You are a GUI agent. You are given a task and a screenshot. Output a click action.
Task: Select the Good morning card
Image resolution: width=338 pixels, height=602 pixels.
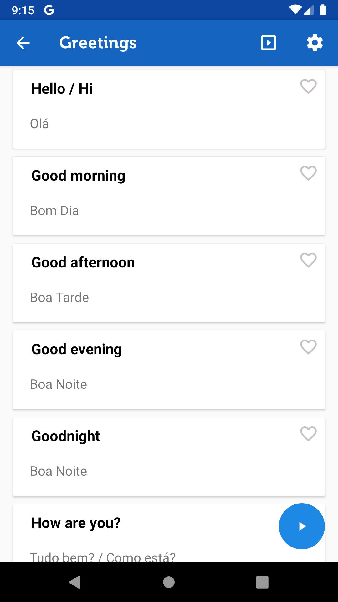pos(169,196)
